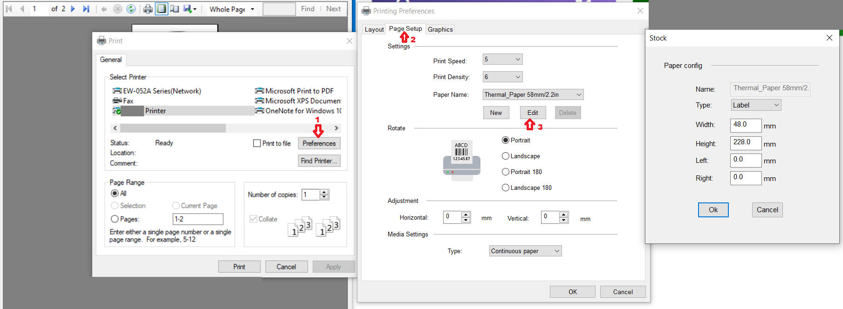Open Media Settings Type dropdown
The image size is (843, 309).
pyautogui.click(x=526, y=251)
